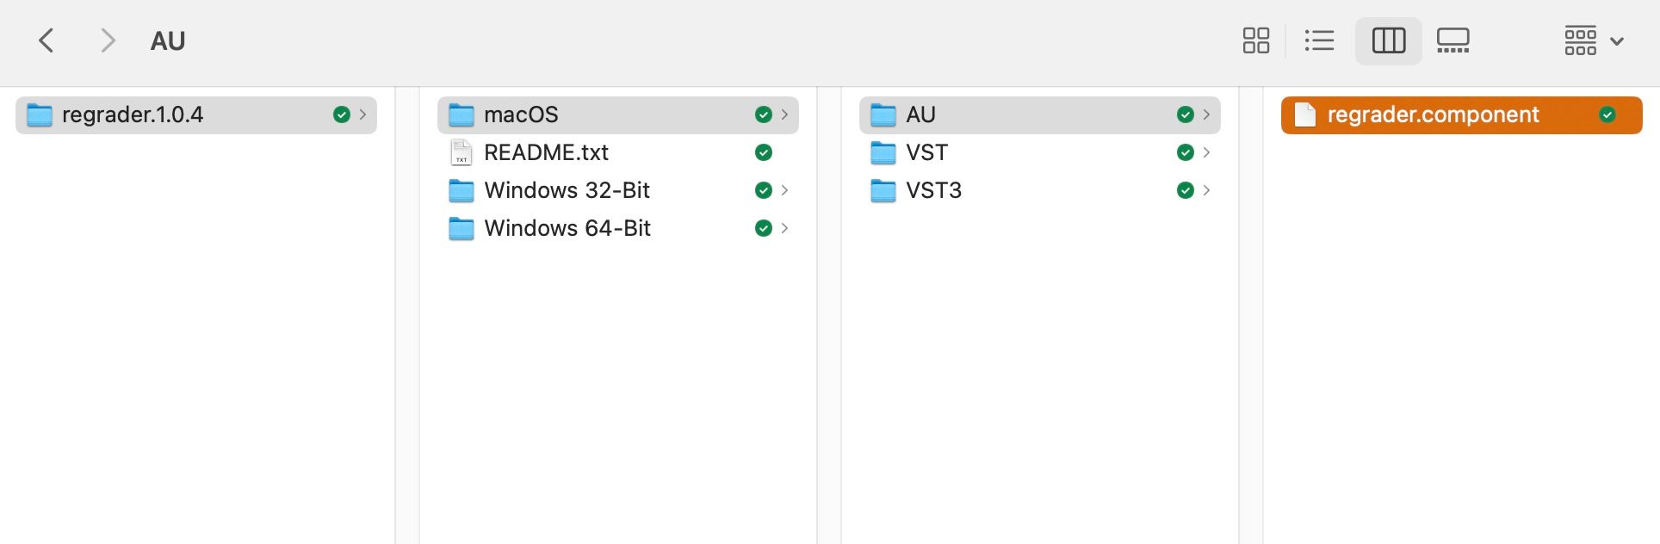Screen dimensions: 1660x544
Task: Click the VST3 folder icon
Action: click(883, 190)
